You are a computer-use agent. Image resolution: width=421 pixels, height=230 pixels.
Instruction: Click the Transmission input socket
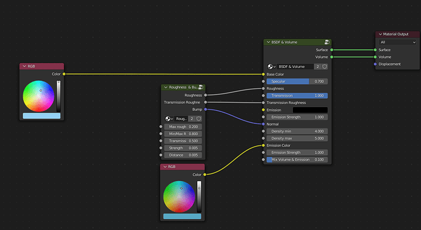[264, 96]
